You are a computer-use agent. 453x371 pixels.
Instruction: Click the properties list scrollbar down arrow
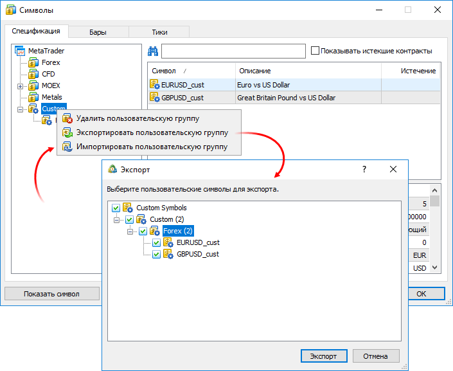[435, 267]
